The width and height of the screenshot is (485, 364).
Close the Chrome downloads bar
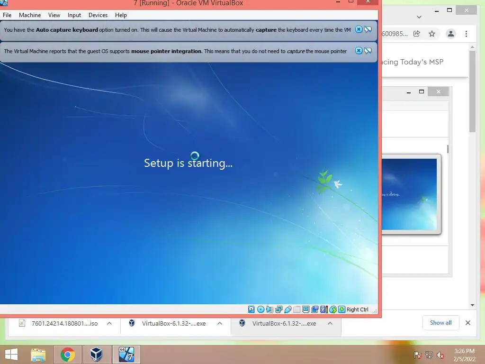tap(467, 323)
